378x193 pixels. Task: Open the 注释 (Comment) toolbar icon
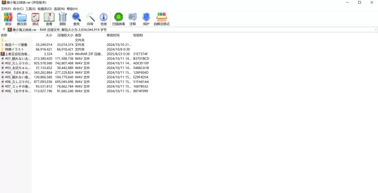pyautogui.click(x=132, y=19)
